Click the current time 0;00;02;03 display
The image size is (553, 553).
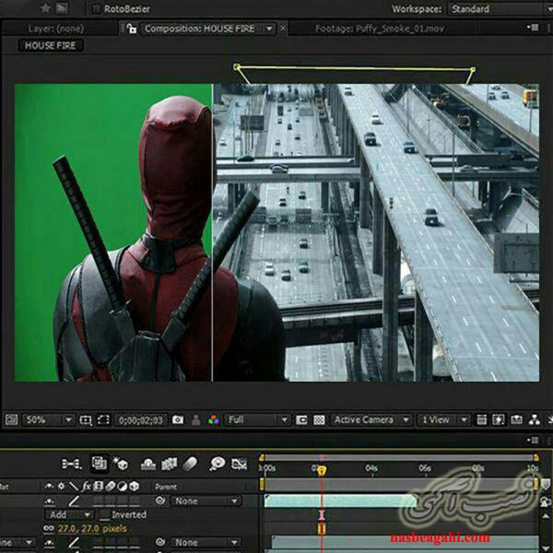(141, 420)
